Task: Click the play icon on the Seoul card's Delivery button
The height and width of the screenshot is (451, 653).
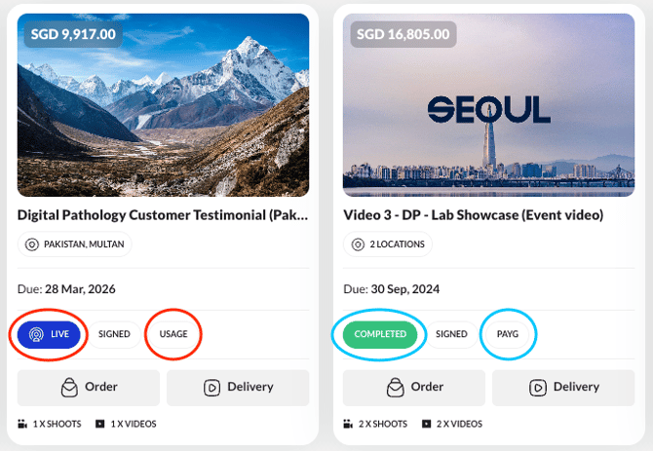Action: click(537, 387)
